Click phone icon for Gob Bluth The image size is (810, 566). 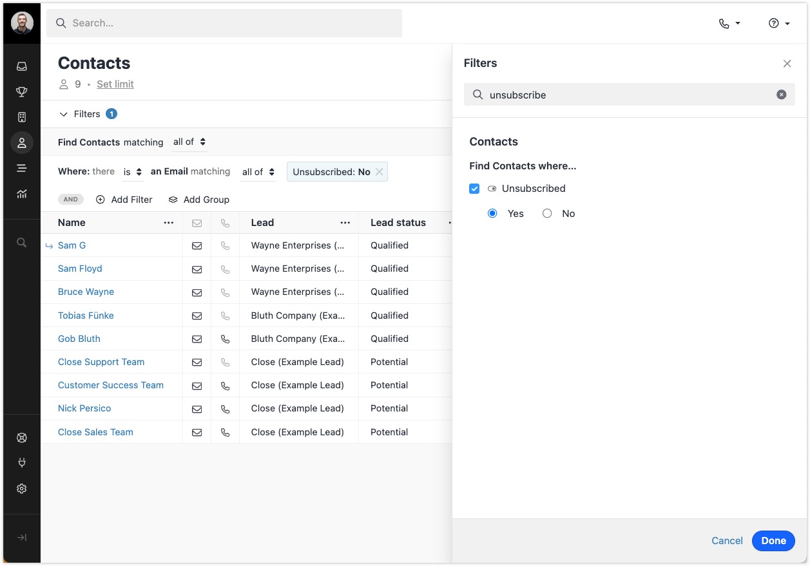click(225, 339)
